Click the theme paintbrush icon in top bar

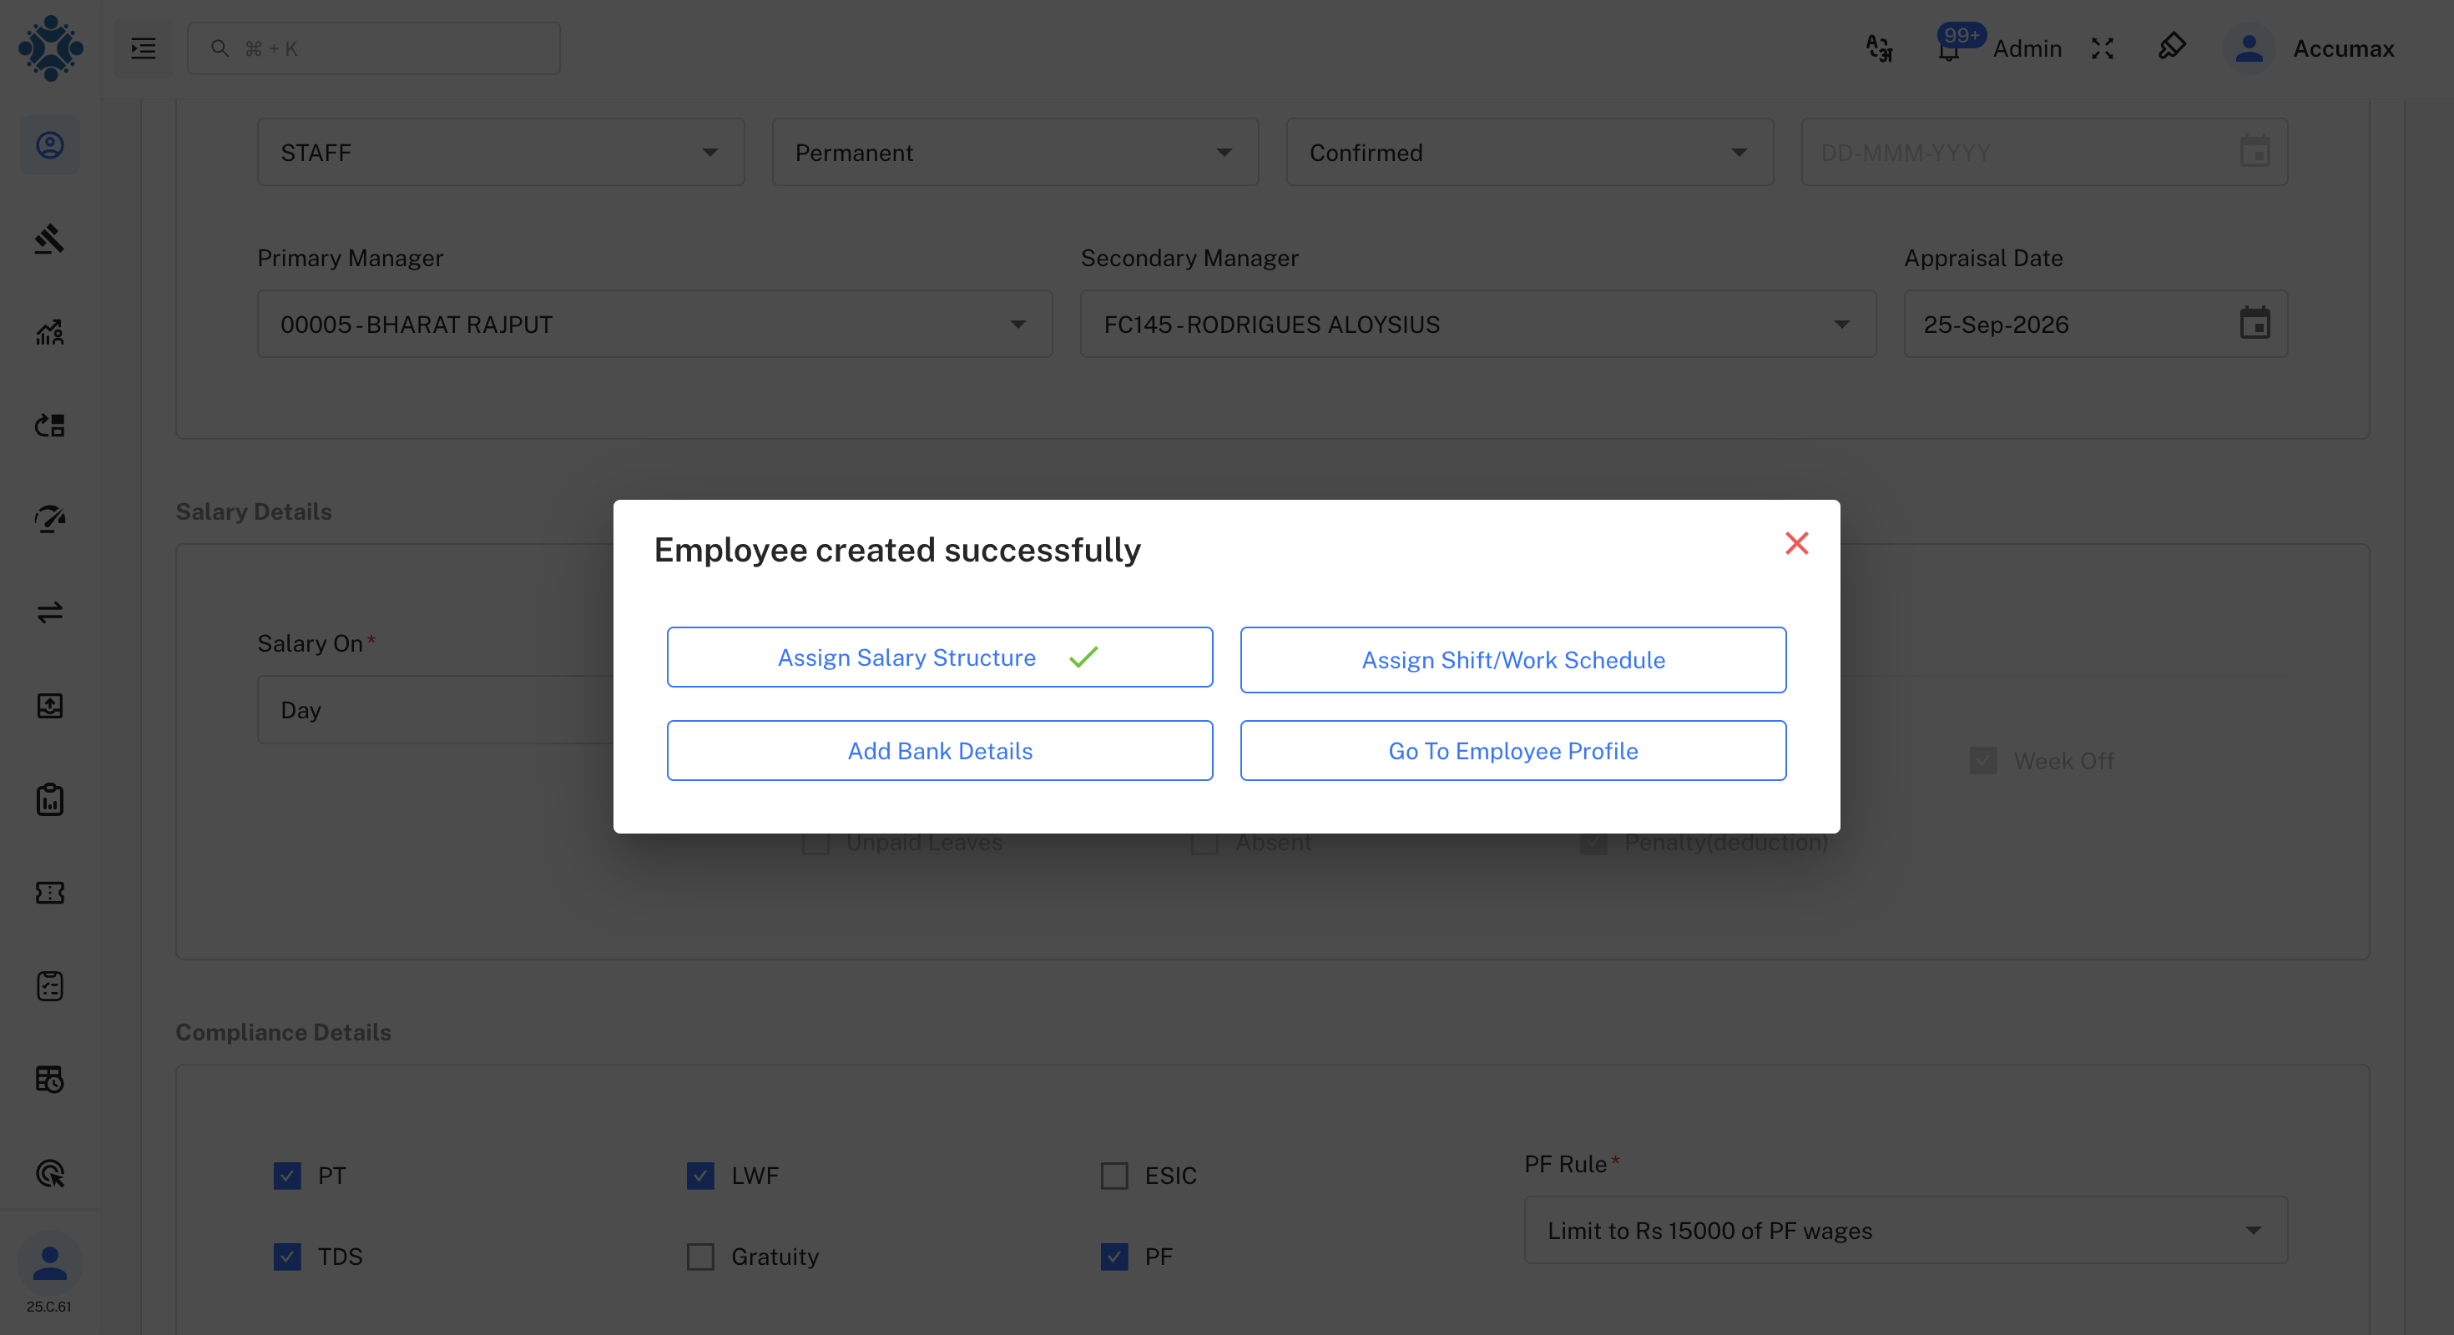pyautogui.click(x=2172, y=48)
